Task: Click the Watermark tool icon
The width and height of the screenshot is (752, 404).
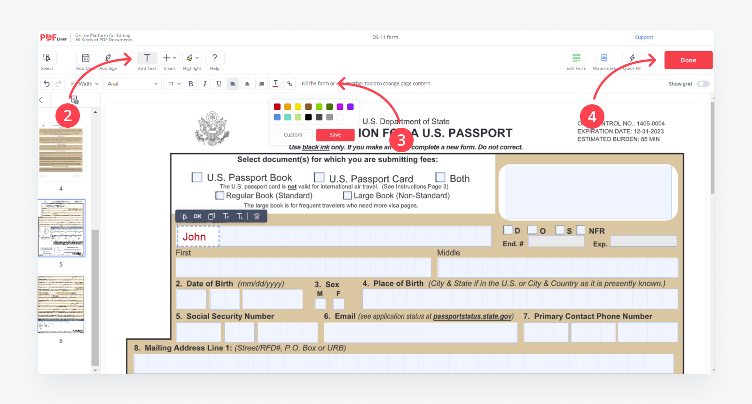Action: click(x=604, y=58)
